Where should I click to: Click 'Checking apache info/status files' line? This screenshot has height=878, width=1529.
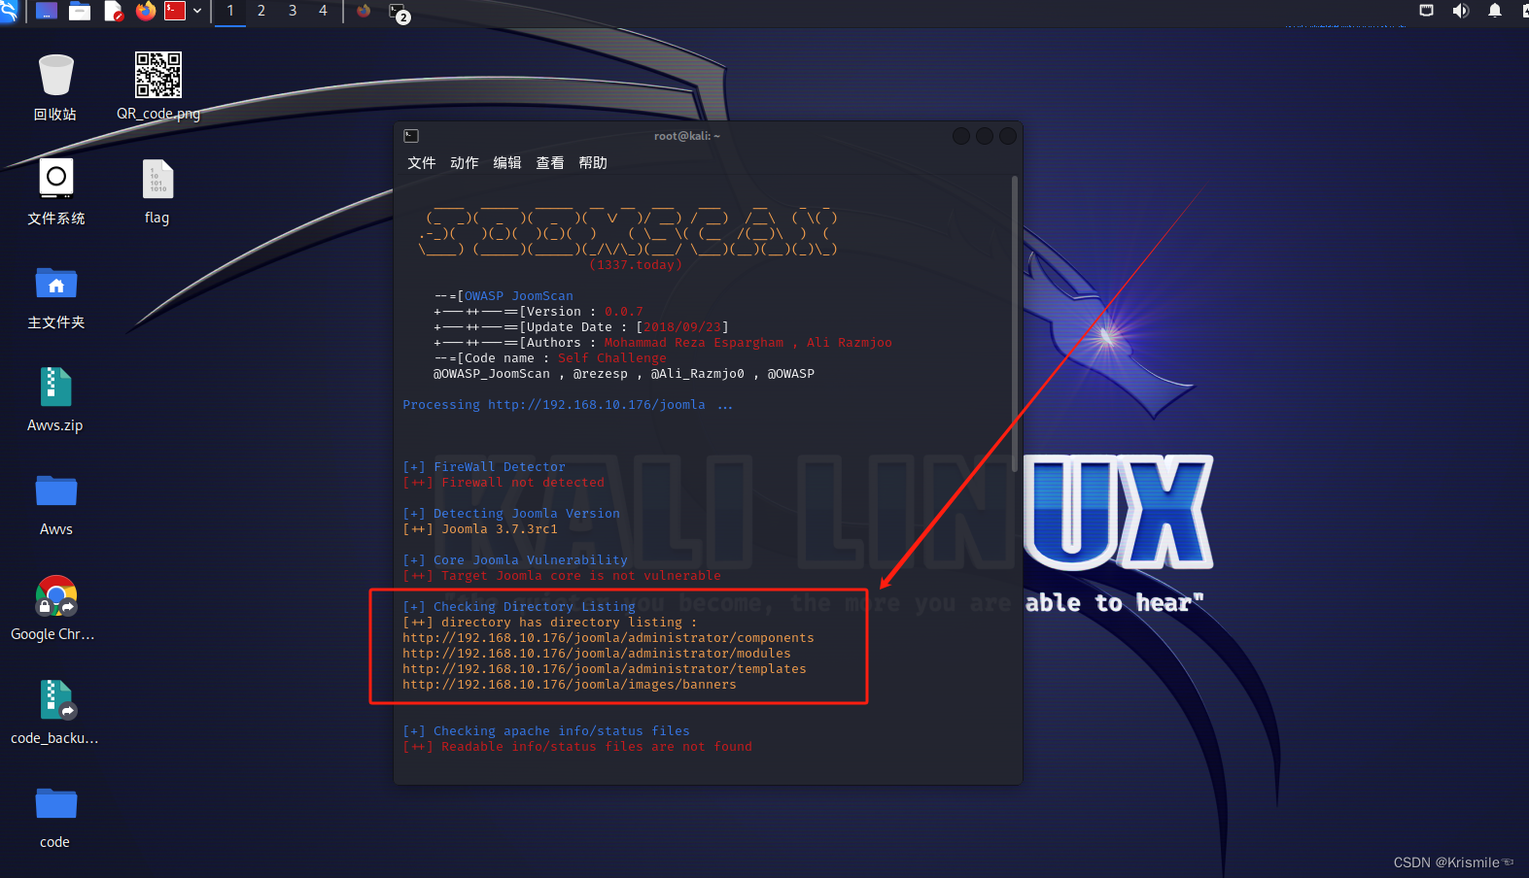[x=546, y=731]
